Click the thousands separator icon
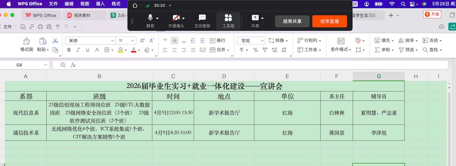 265,50
